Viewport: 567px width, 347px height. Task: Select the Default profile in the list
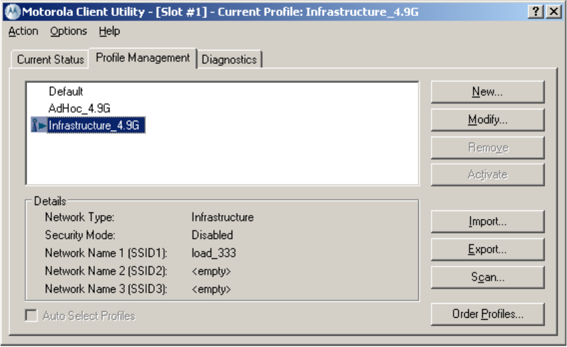[66, 92]
